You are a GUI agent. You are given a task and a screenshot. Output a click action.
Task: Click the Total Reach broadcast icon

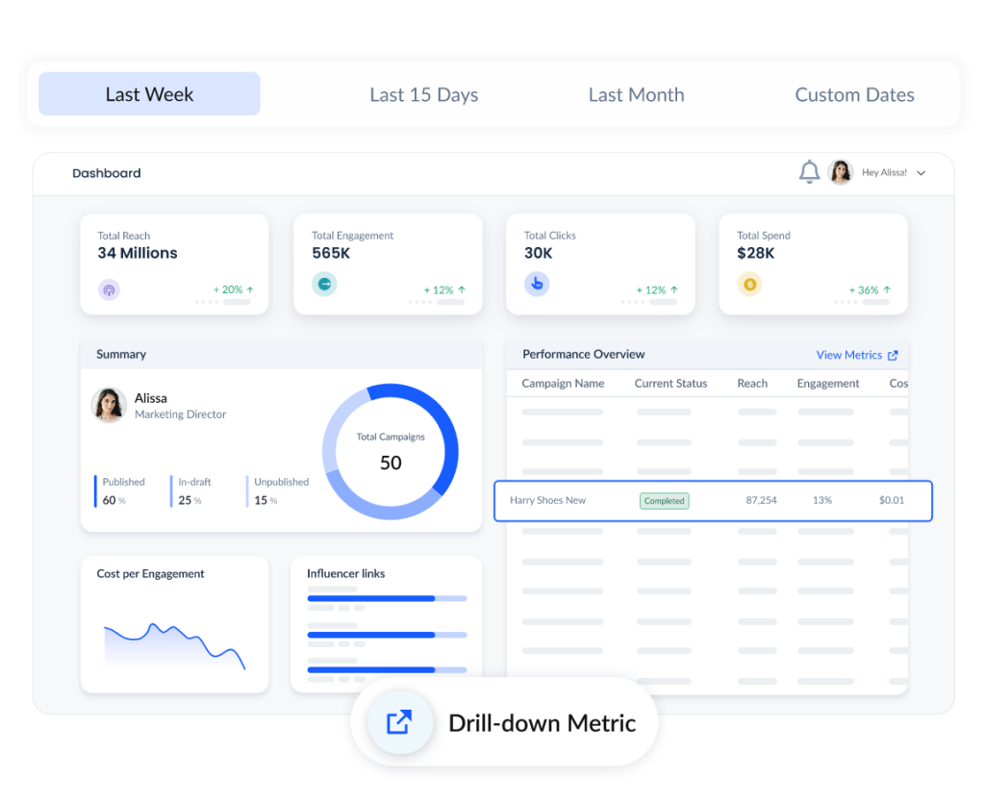109,289
